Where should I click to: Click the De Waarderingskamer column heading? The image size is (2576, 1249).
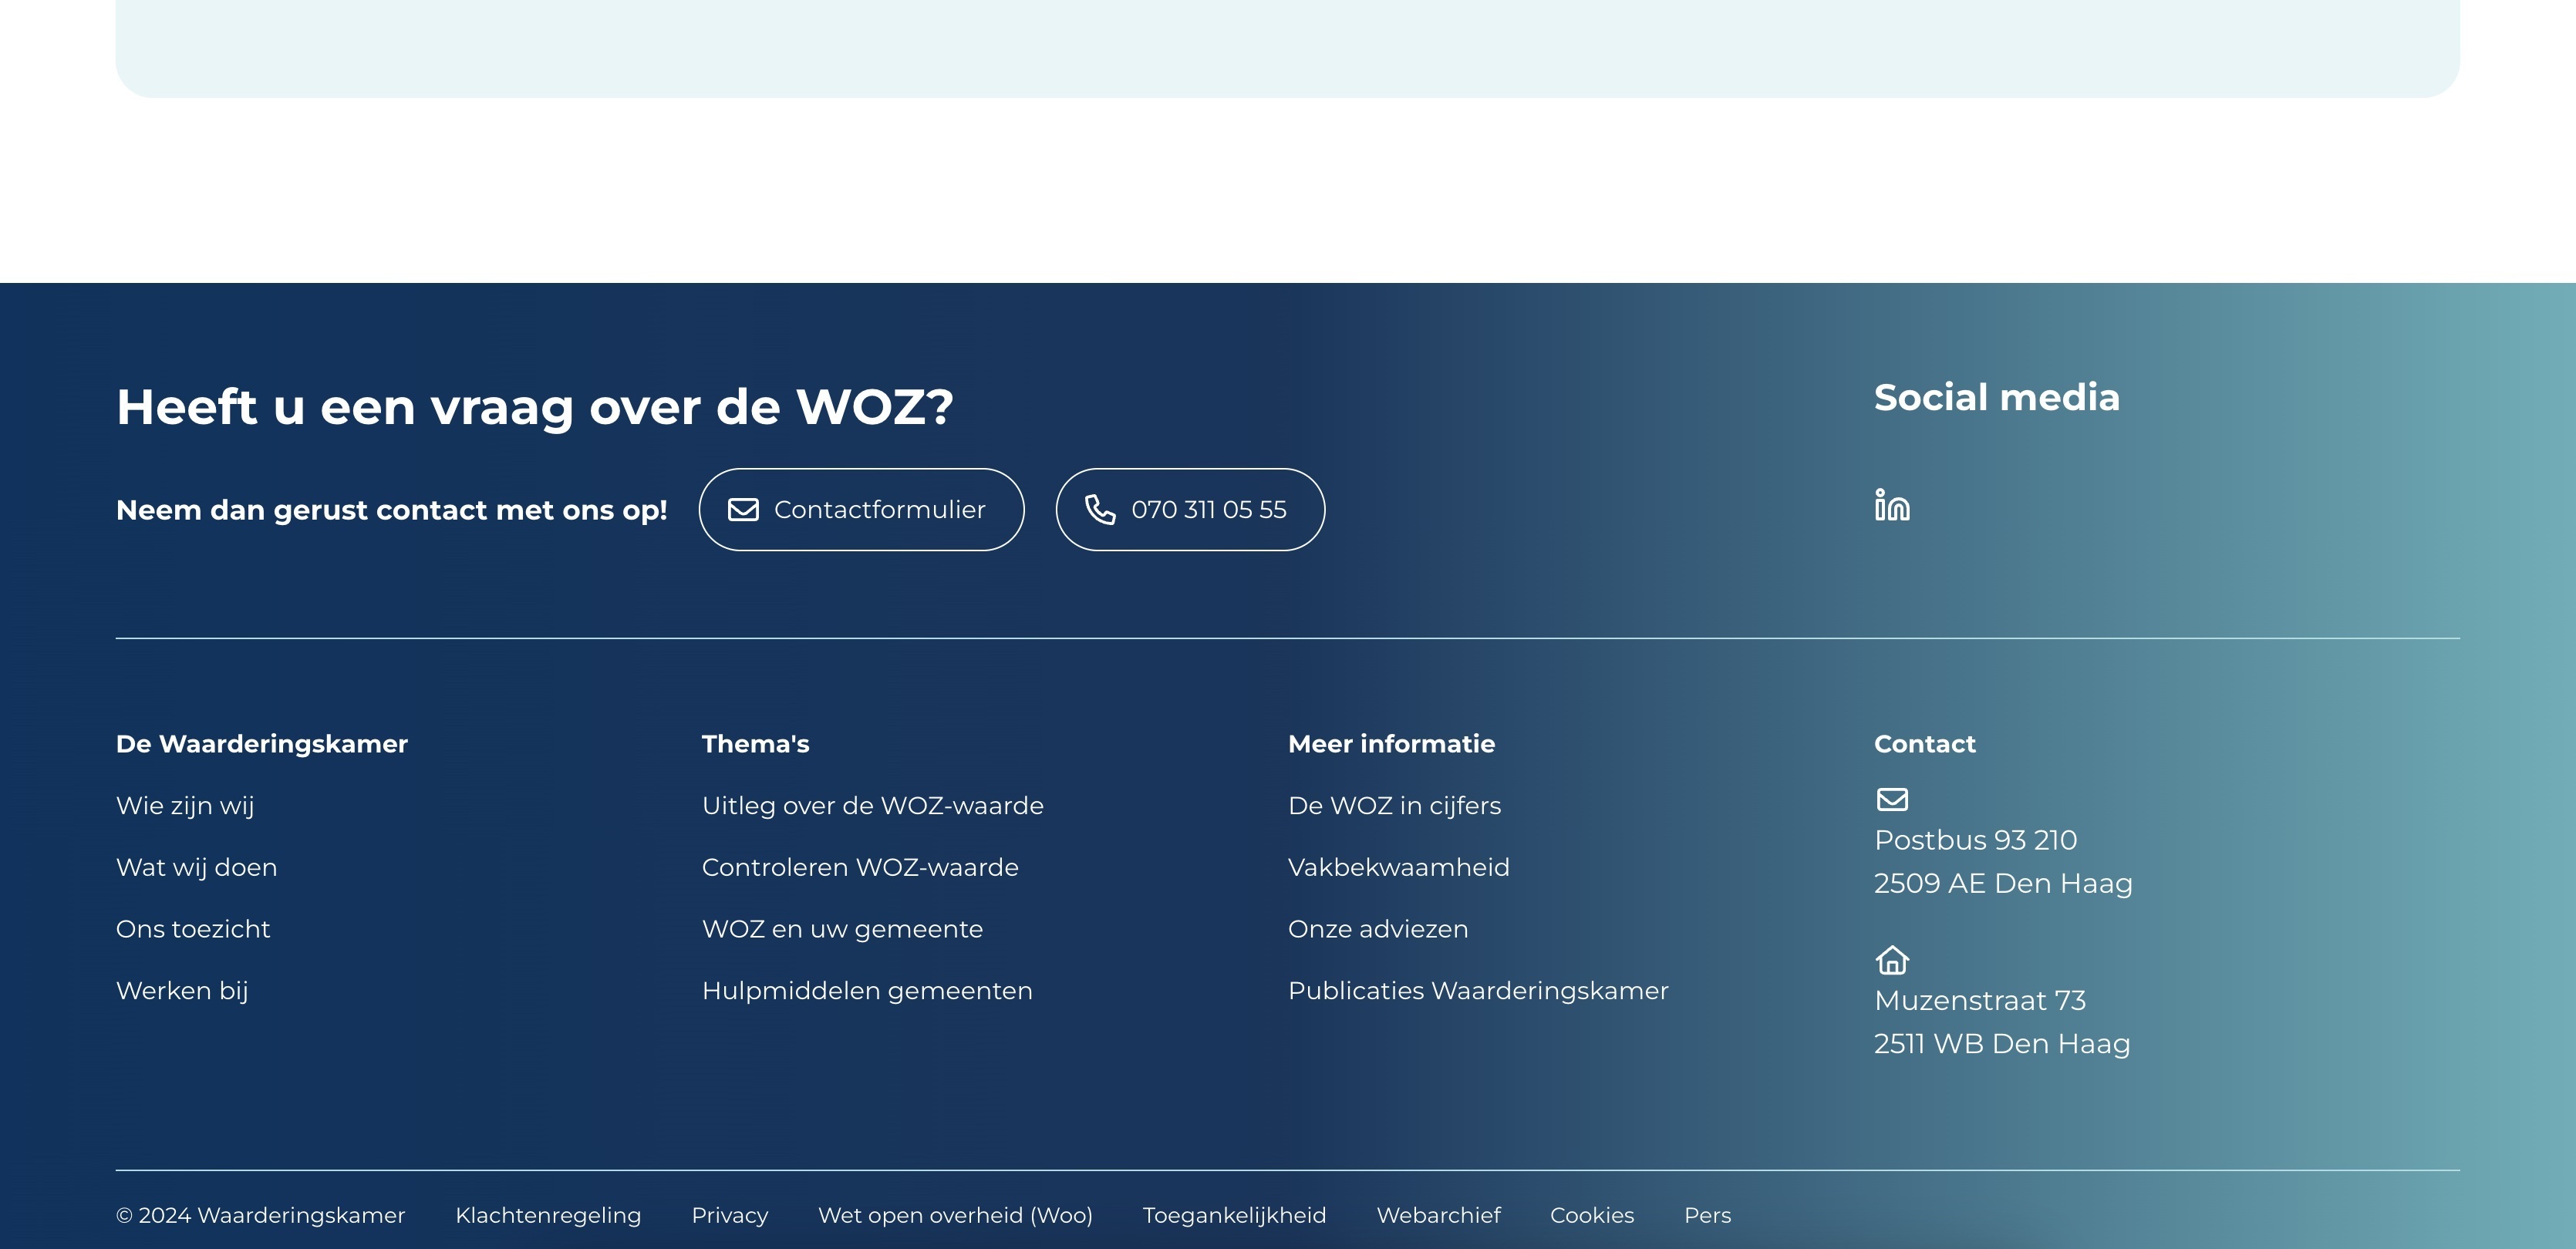[x=262, y=744]
